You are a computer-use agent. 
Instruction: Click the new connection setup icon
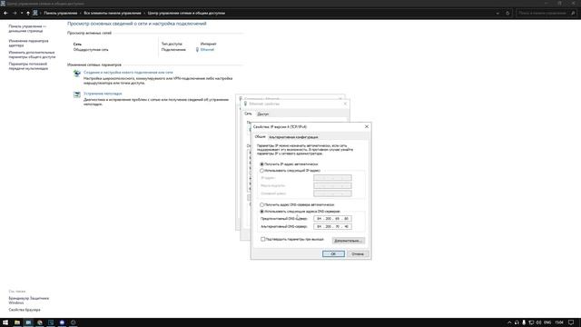(x=76, y=73)
